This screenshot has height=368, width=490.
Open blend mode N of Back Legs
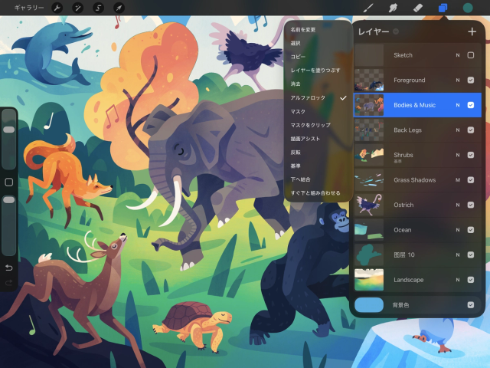point(458,130)
